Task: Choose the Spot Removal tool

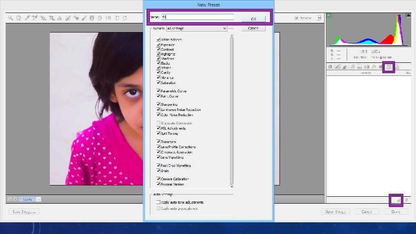Action: [x=68, y=18]
